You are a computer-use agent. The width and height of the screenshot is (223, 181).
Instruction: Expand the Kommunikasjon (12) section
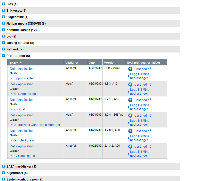coord(4,30)
